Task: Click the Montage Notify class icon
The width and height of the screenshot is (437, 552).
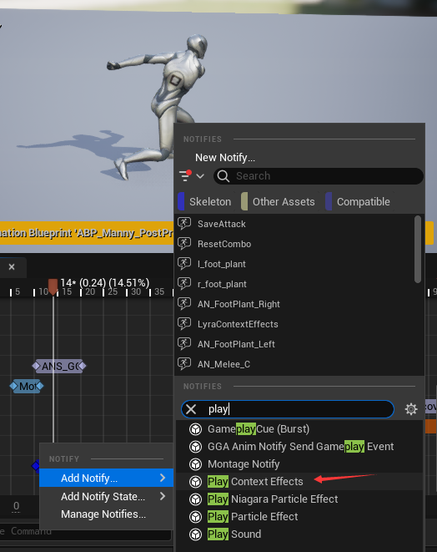Action: tap(195, 464)
